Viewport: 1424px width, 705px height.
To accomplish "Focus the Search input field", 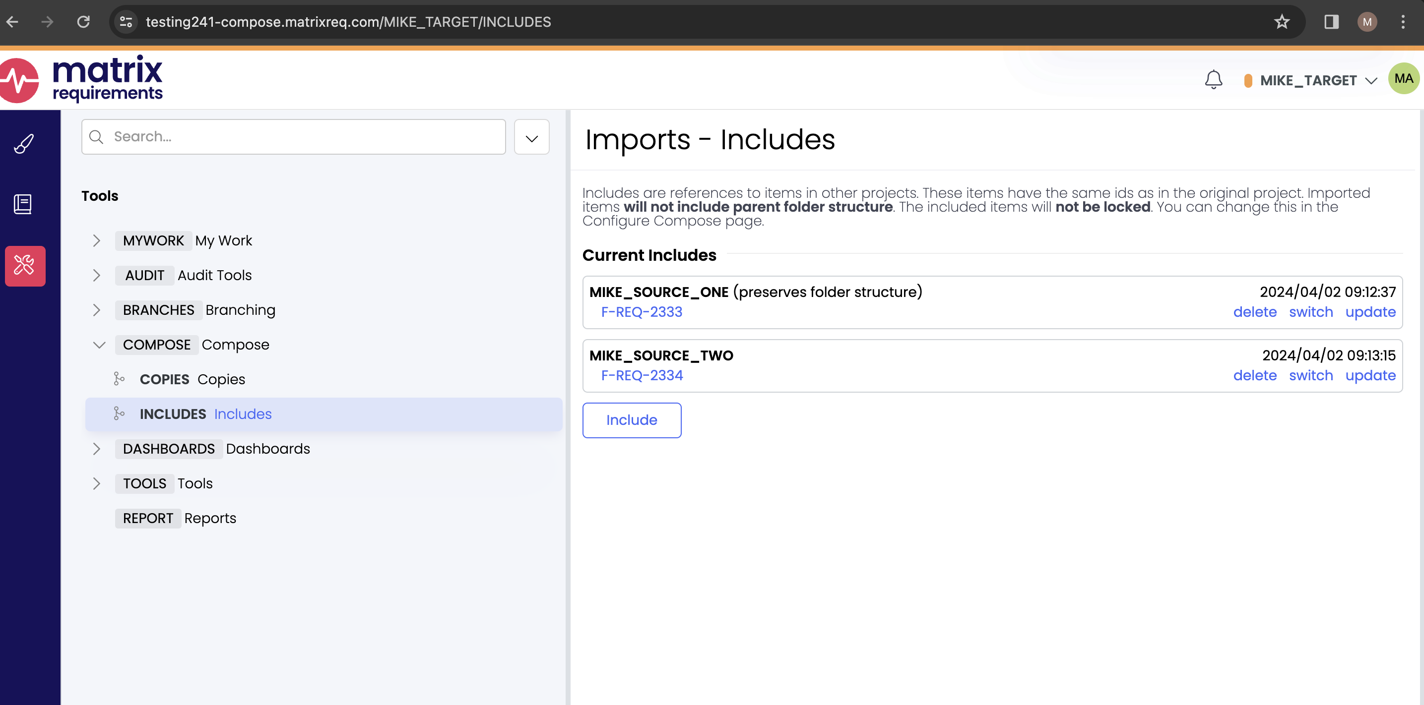I will (x=294, y=137).
